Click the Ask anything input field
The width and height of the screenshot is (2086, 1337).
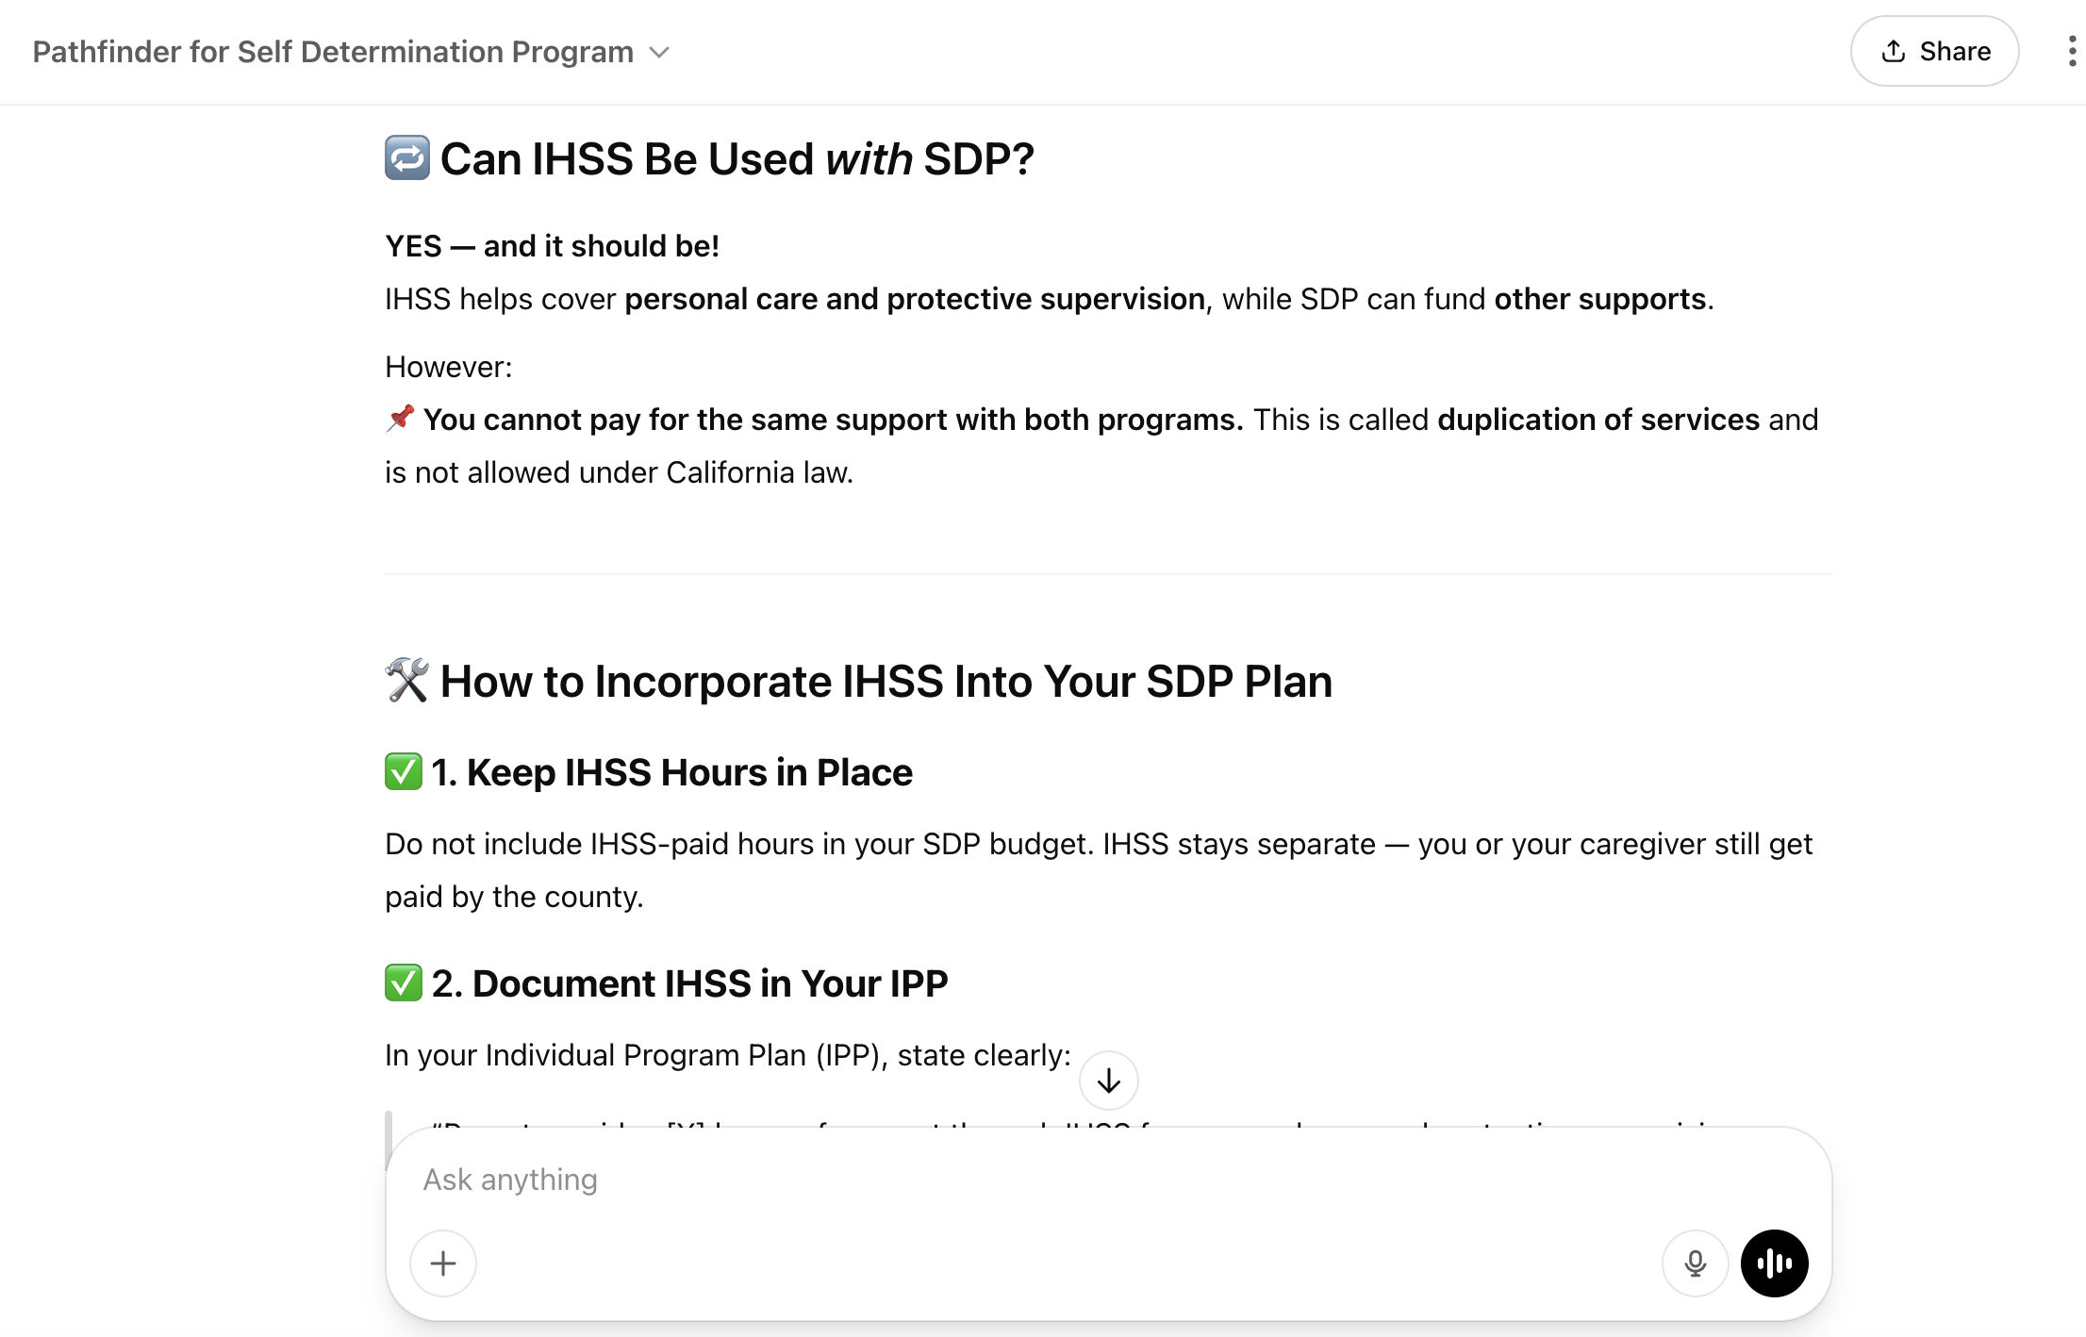pos(1037,1180)
